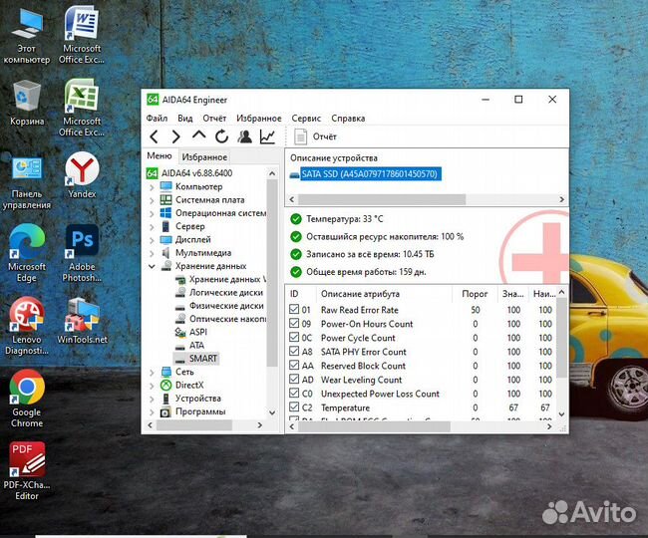Click the Отчёт report button
The image size is (648, 538).
pyautogui.click(x=316, y=136)
